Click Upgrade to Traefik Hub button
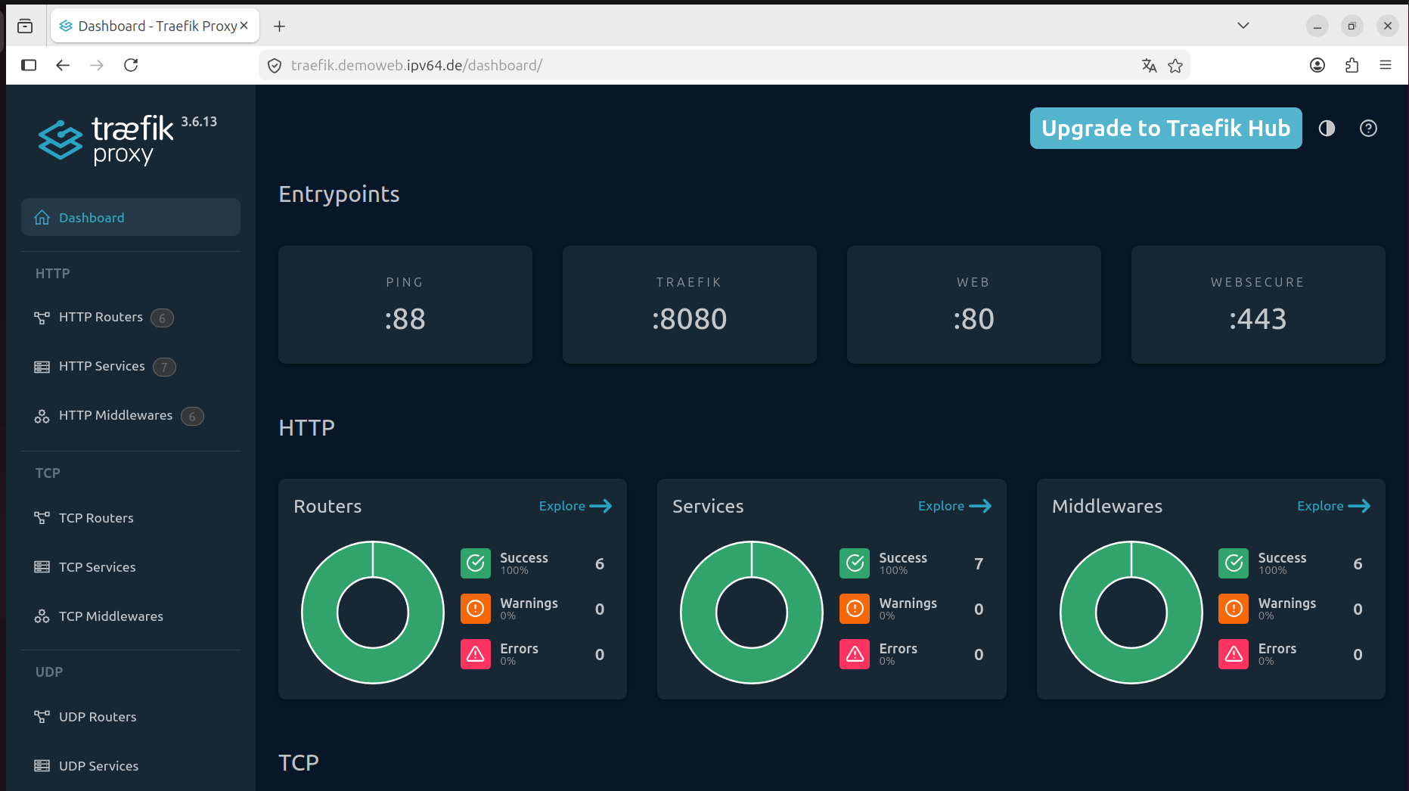Image resolution: width=1409 pixels, height=791 pixels. [x=1165, y=129]
